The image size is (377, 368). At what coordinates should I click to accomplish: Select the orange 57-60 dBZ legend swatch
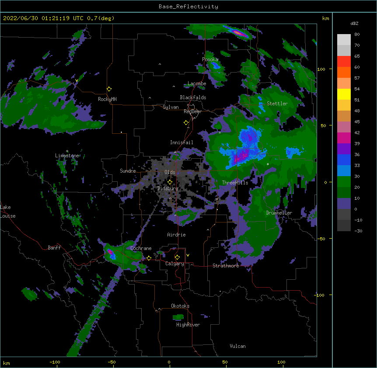pos(344,72)
